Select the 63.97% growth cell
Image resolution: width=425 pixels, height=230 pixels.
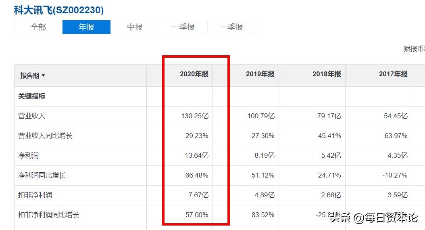(396, 136)
